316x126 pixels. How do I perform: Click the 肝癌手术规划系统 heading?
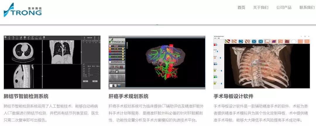(x=128, y=96)
